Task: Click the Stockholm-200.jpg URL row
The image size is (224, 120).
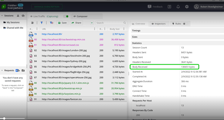Action: tap(66, 56)
